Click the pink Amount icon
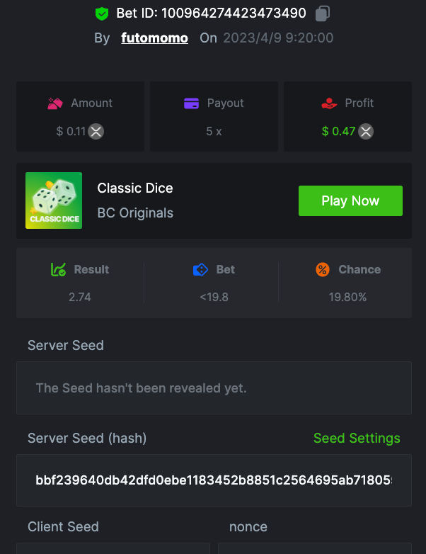 55,103
